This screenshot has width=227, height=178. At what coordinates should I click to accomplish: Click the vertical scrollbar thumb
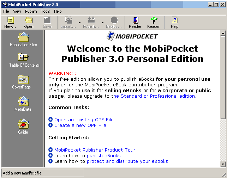pos(223,77)
